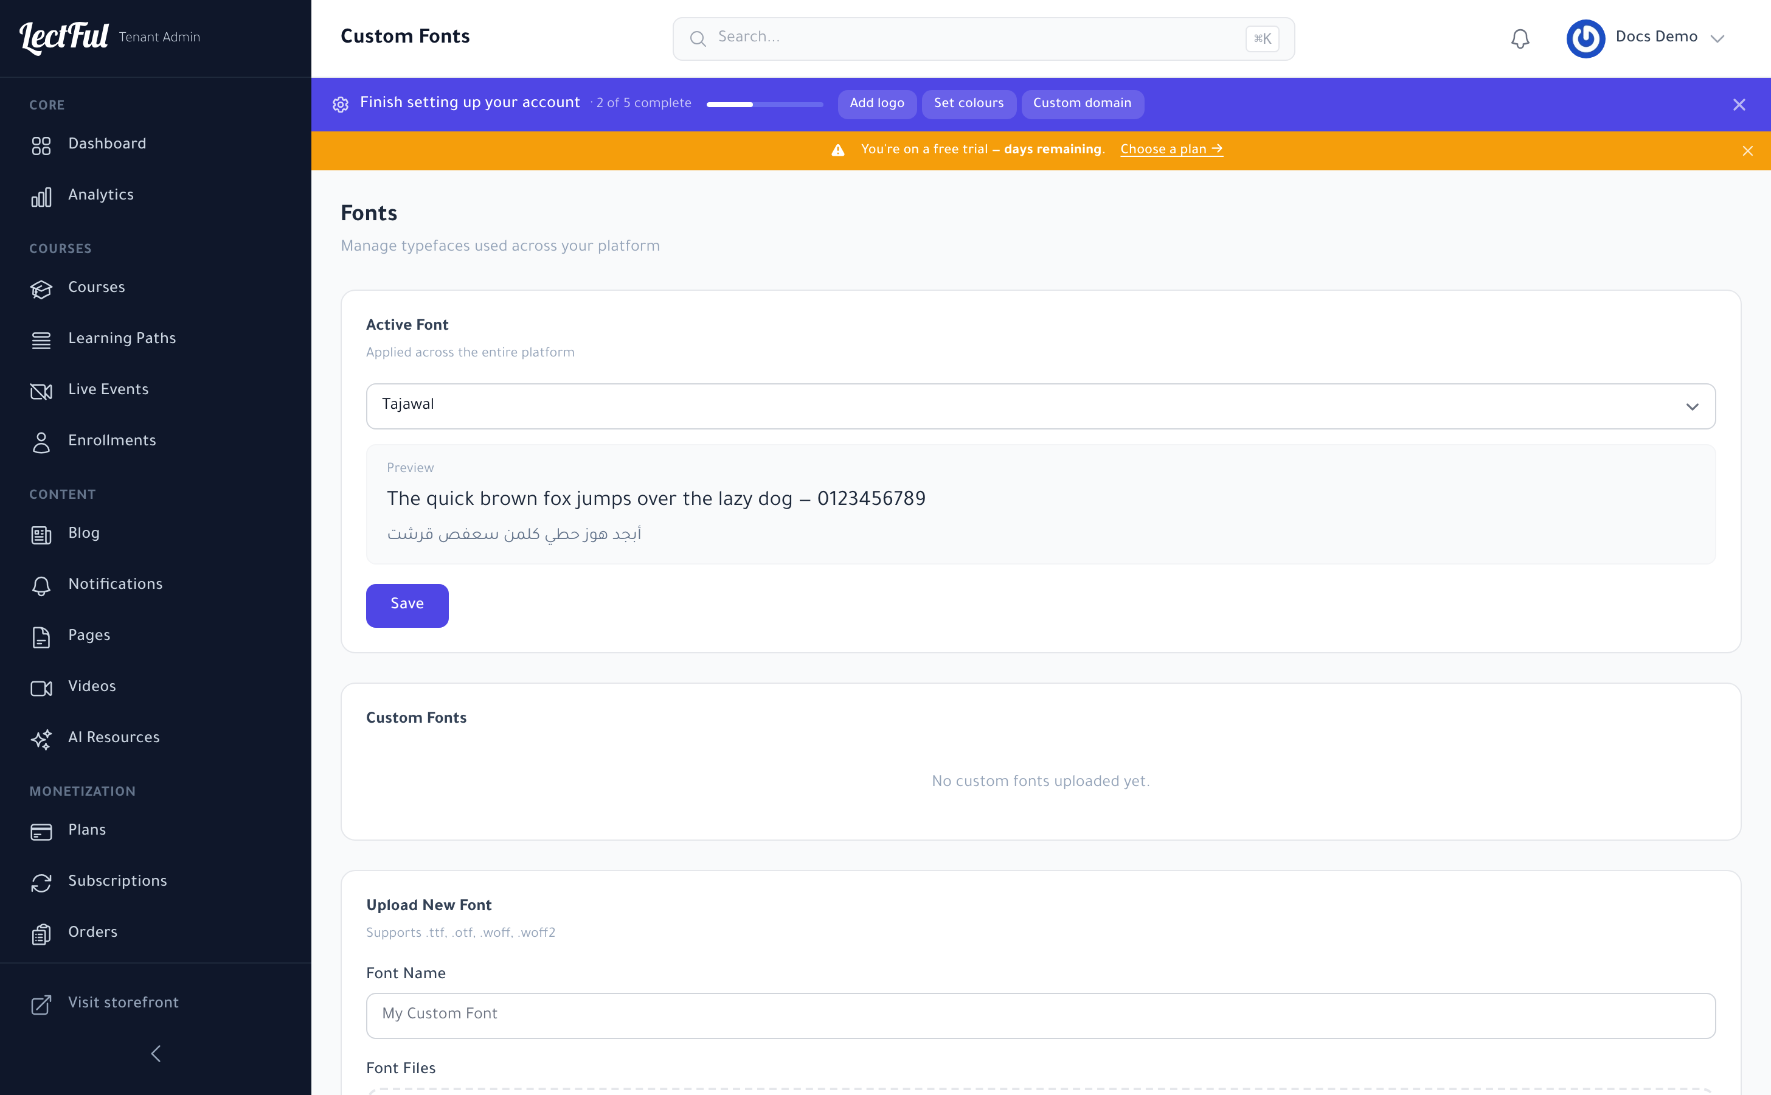Click the Fonts page heading

369,214
